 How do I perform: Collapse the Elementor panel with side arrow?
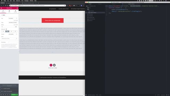click(x=19, y=51)
